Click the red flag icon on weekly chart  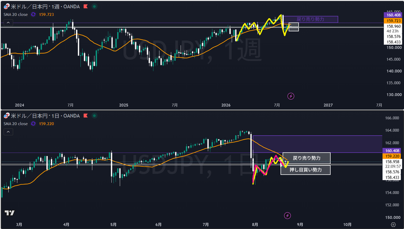point(86,7)
